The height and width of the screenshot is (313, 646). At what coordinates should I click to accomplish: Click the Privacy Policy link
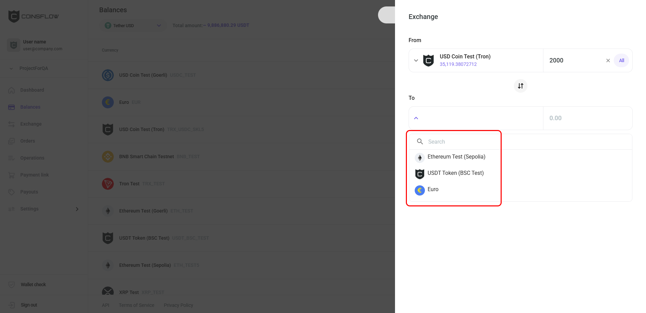click(x=178, y=305)
